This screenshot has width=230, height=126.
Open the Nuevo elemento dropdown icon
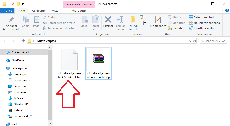[x=143, y=17]
